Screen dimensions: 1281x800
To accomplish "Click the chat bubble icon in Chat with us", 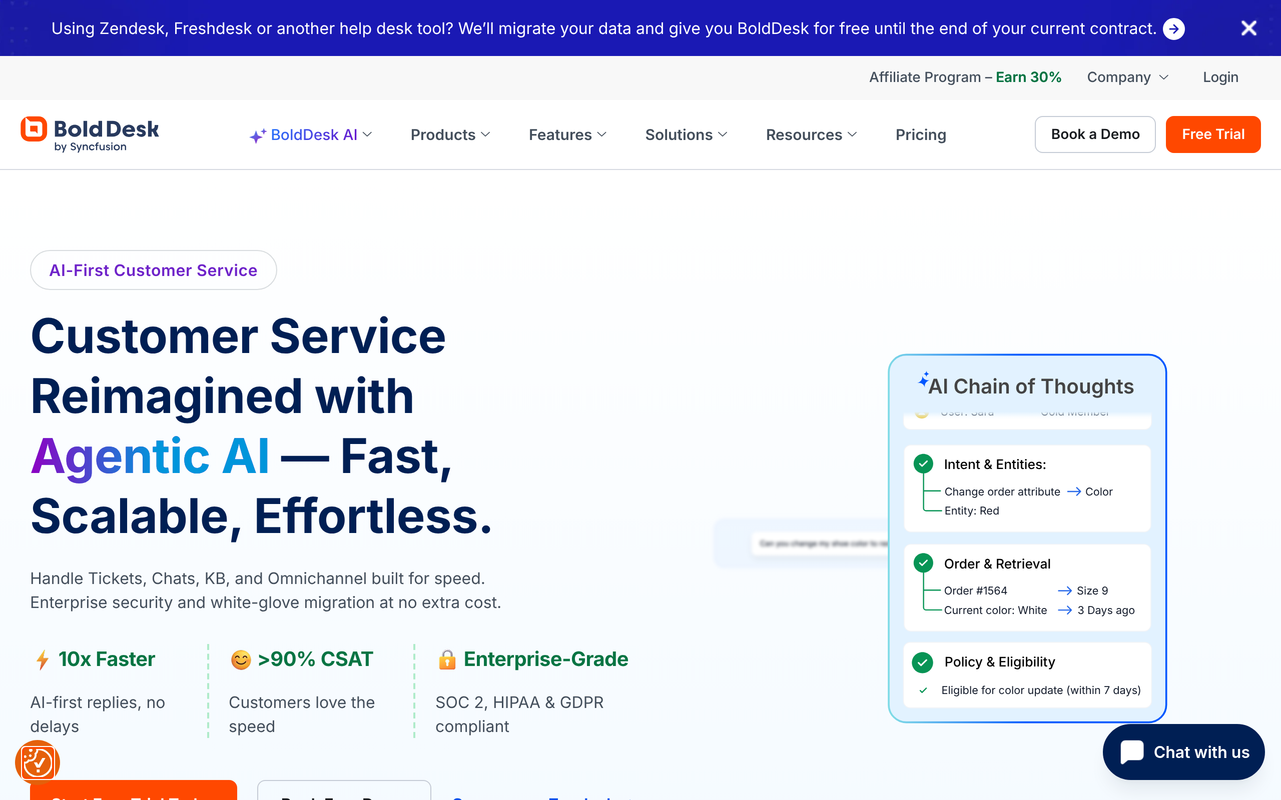I will pyautogui.click(x=1132, y=752).
